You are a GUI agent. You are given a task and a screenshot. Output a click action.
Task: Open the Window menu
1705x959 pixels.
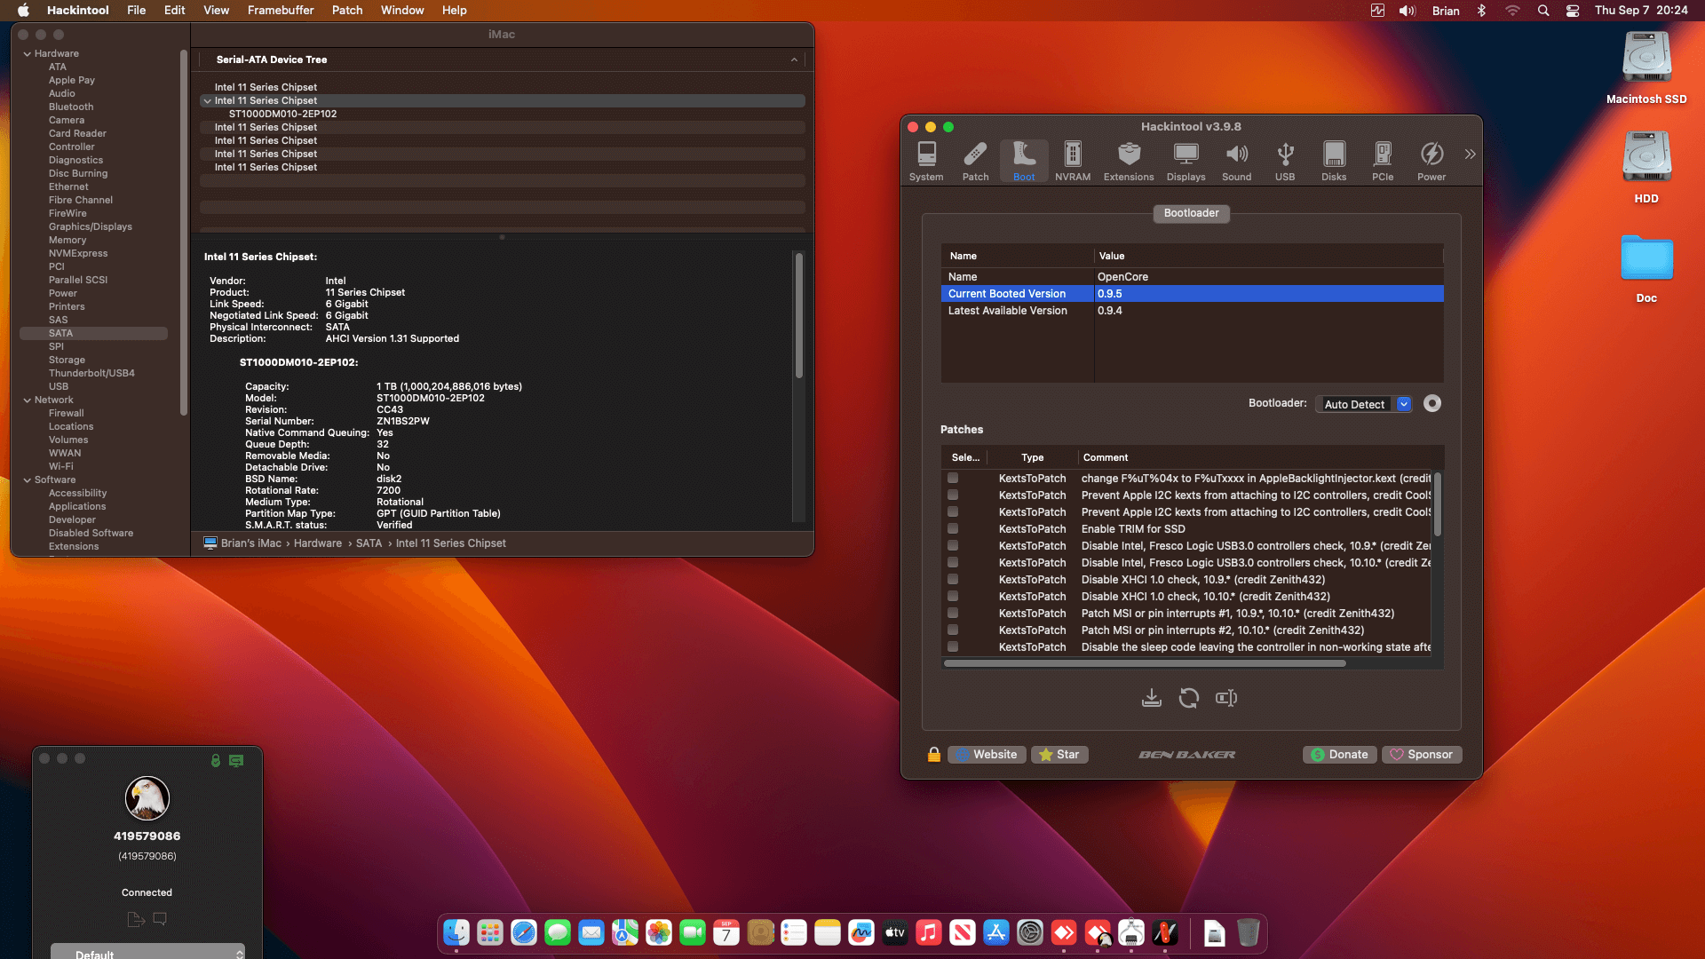401,10
